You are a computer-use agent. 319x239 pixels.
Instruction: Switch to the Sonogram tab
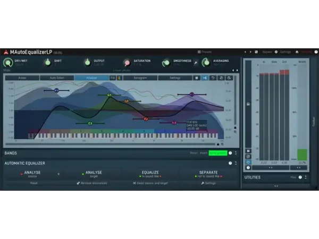[140, 78]
